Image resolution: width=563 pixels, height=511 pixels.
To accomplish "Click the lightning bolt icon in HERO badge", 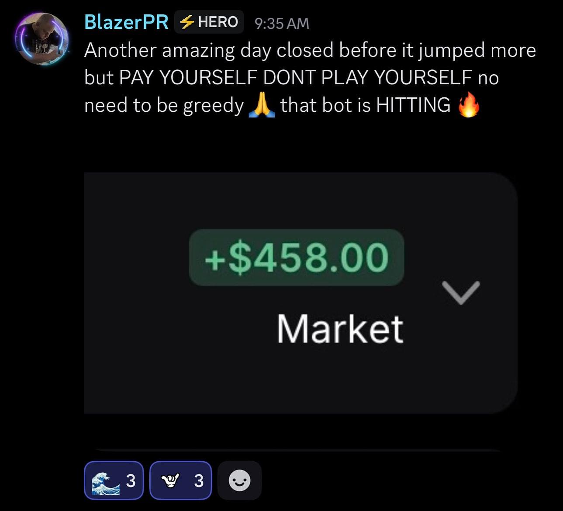I will tap(187, 21).
